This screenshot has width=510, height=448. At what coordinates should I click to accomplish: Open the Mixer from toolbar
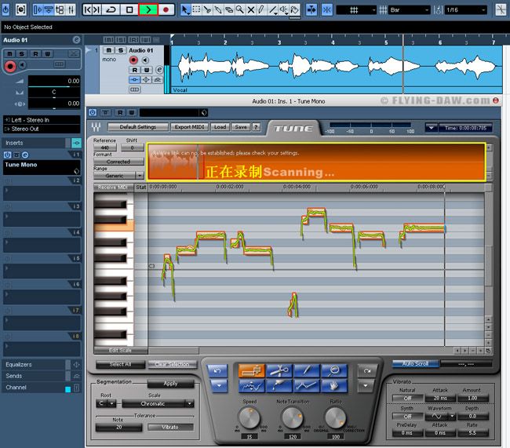click(x=71, y=9)
